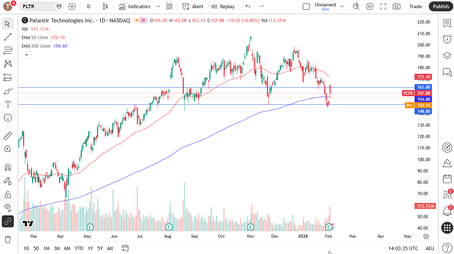Hide all drawings with eye icon
The height and width of the screenshot is (254, 454).
click(7, 208)
